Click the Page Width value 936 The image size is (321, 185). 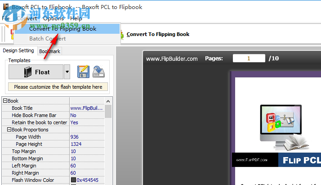(87, 137)
